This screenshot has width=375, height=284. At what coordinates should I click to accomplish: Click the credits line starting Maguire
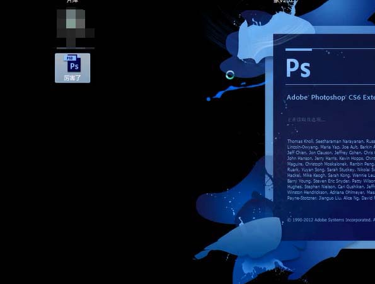tap(331, 164)
